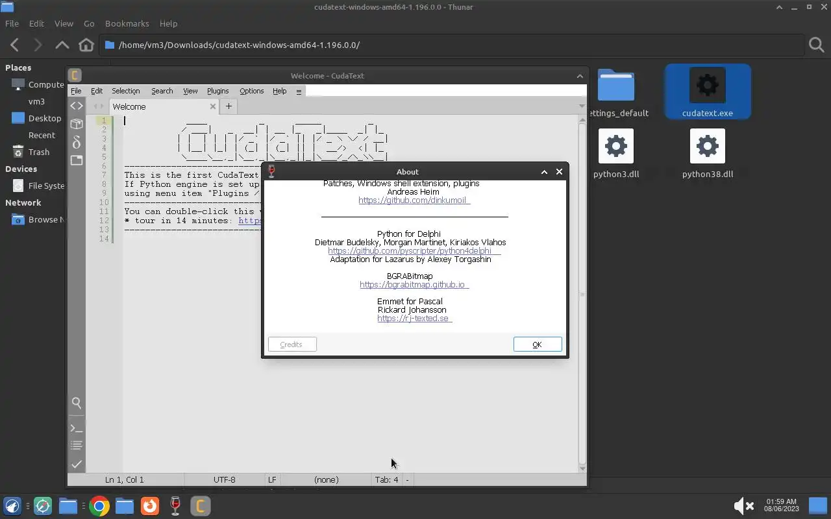Image resolution: width=831 pixels, height=519 pixels.
Task: Go forward in Thunar navigation
Action: point(38,45)
